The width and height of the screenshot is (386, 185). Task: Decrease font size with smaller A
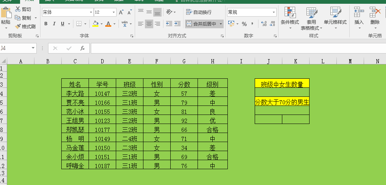tap(129, 12)
